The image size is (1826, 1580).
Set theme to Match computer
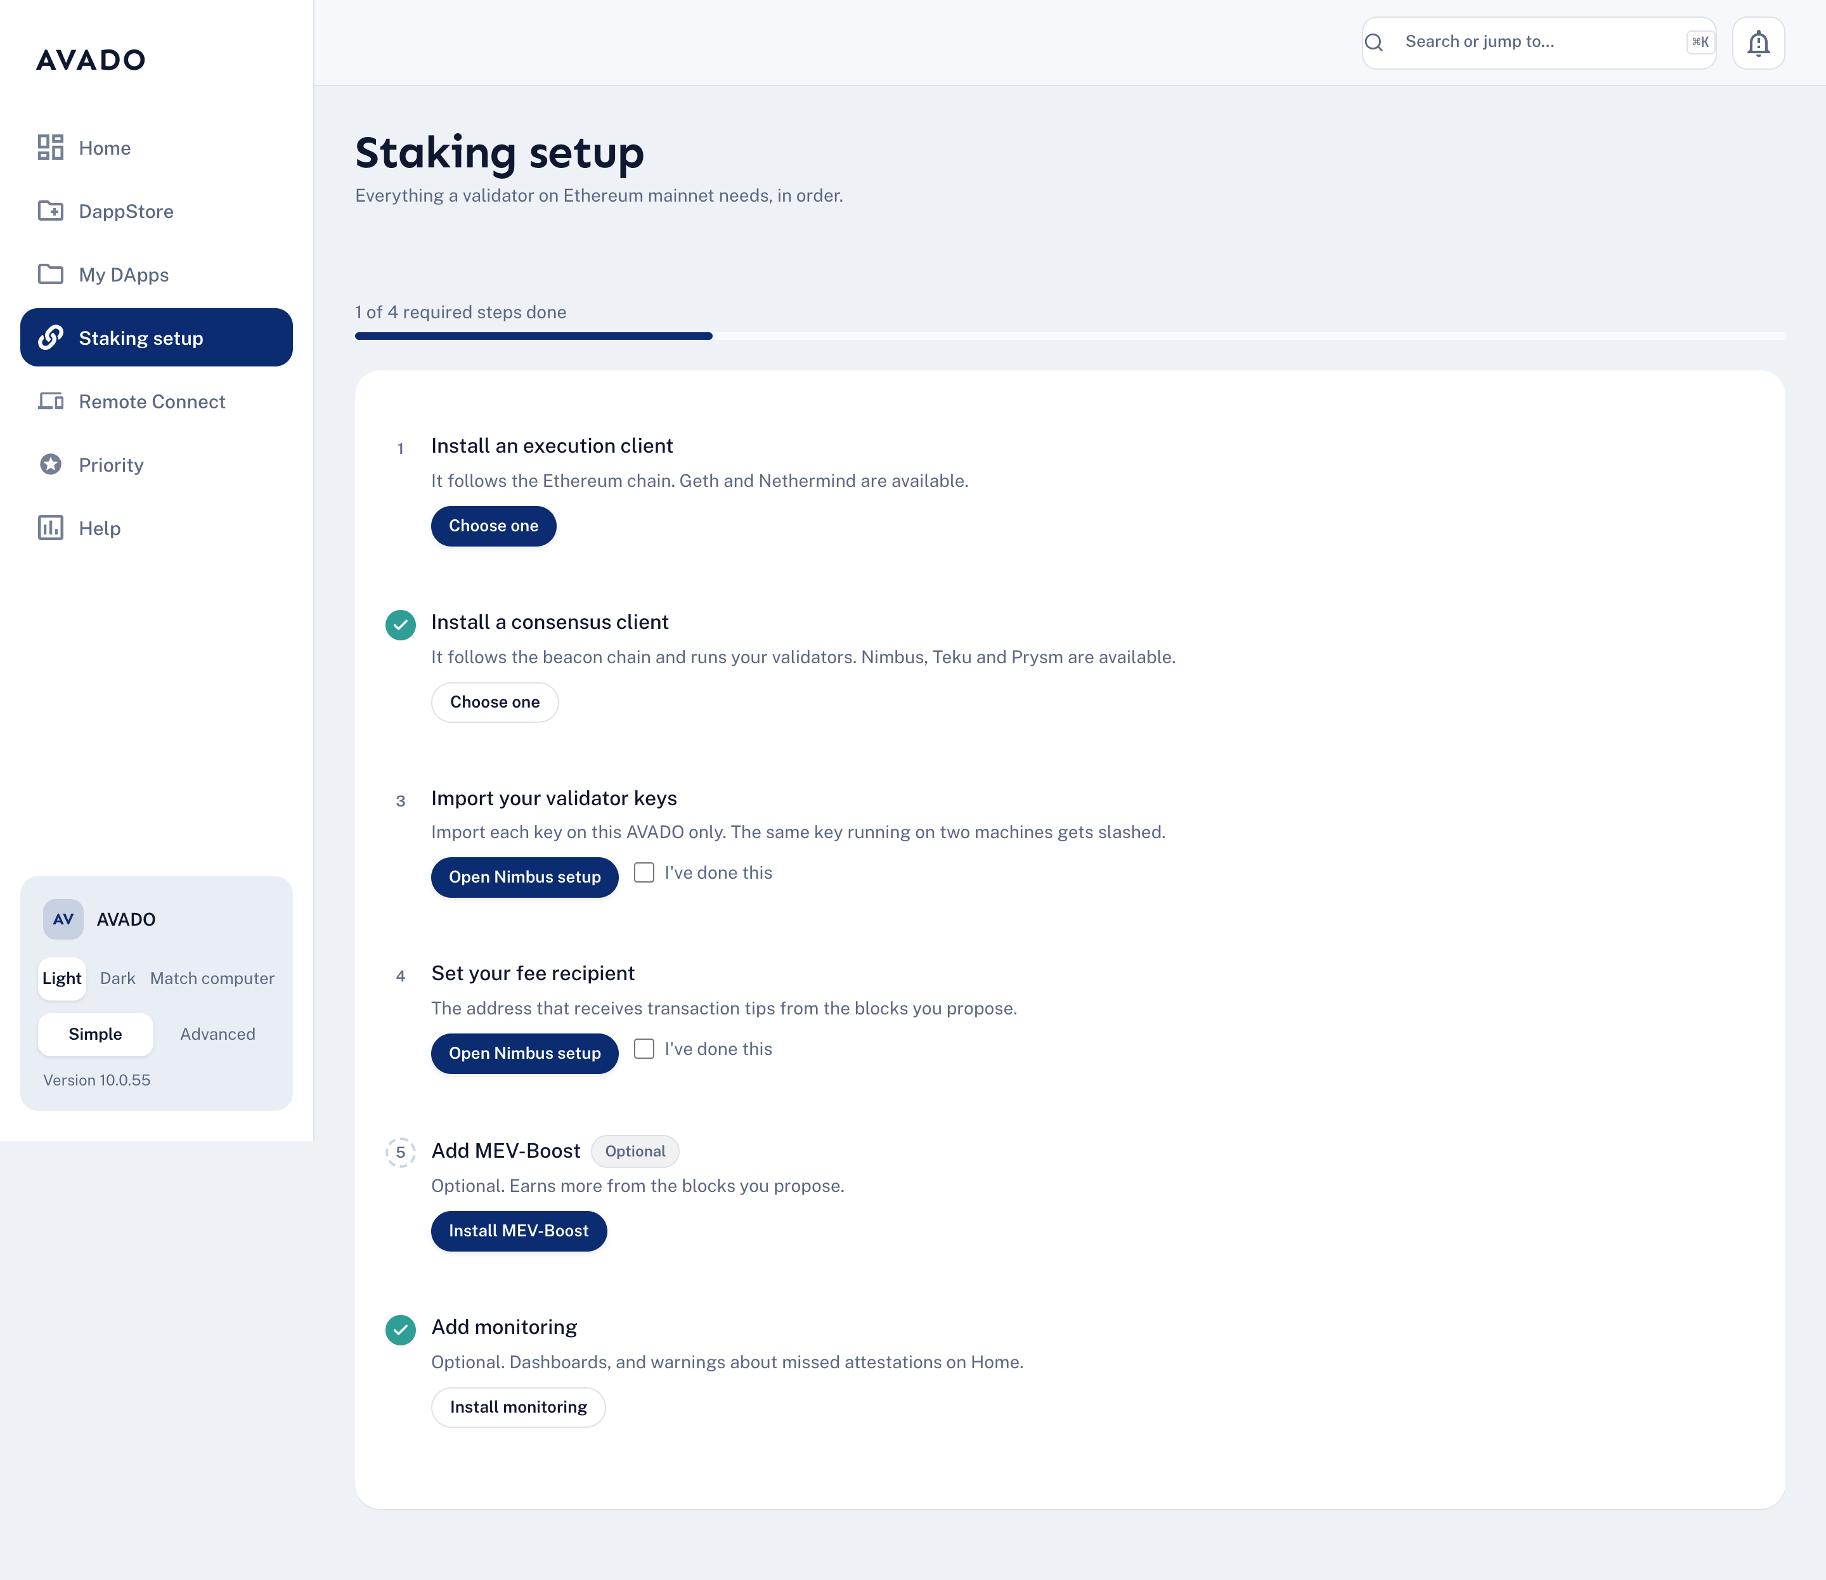click(212, 978)
